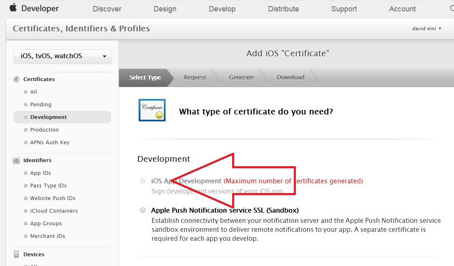454x266 pixels.
Task: Open the Develop menu
Action: click(222, 9)
